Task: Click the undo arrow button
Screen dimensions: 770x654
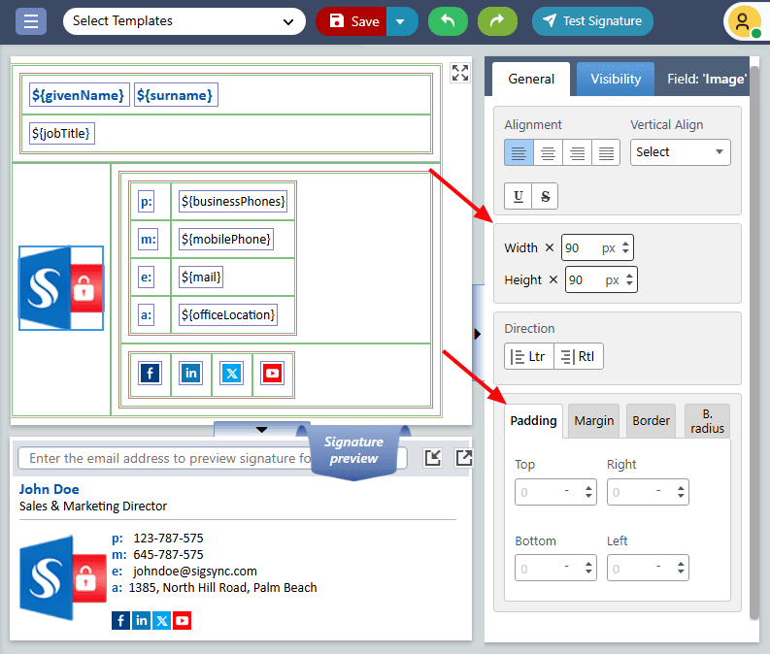Action: tap(447, 21)
